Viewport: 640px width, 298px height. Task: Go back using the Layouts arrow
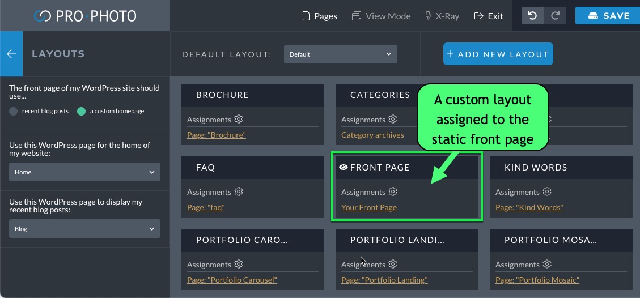11,54
